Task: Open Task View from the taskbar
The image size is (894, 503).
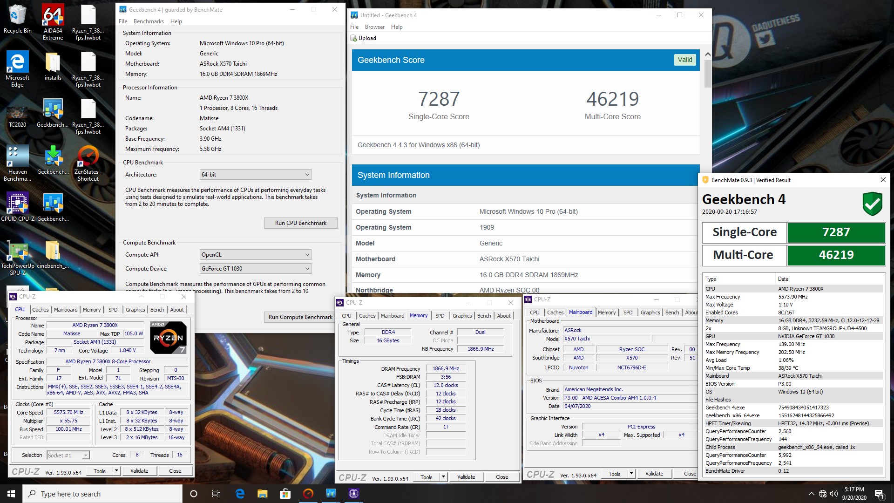Action: click(x=216, y=494)
